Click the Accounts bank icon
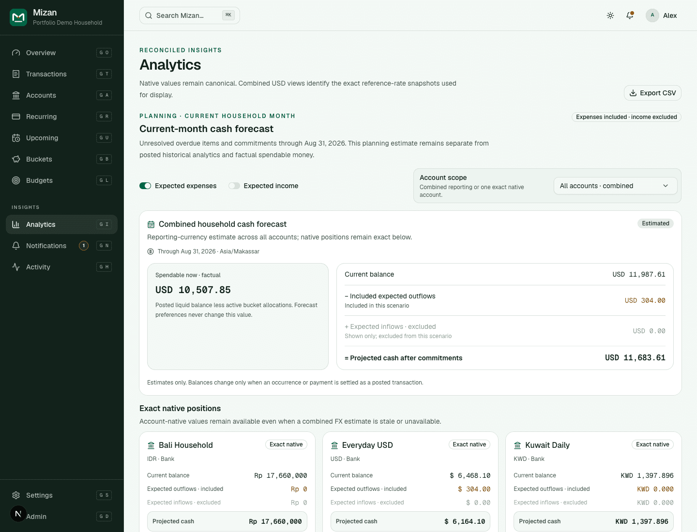This screenshot has height=532, width=697. click(16, 95)
